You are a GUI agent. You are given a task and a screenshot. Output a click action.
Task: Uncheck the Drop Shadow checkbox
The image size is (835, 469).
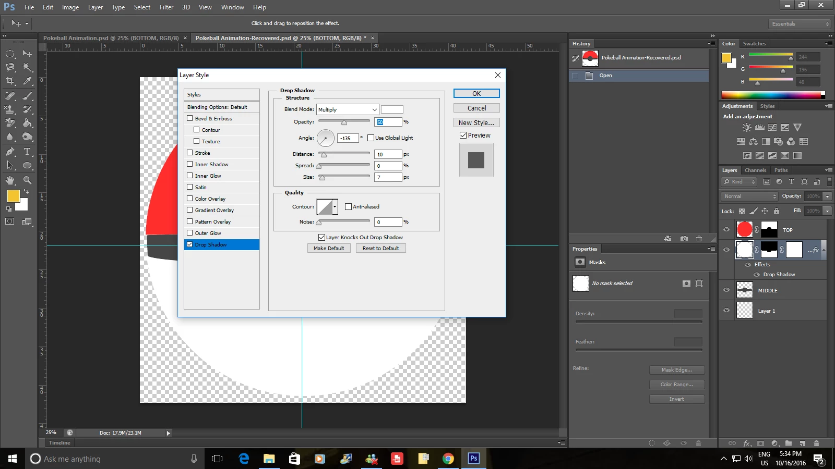click(190, 244)
